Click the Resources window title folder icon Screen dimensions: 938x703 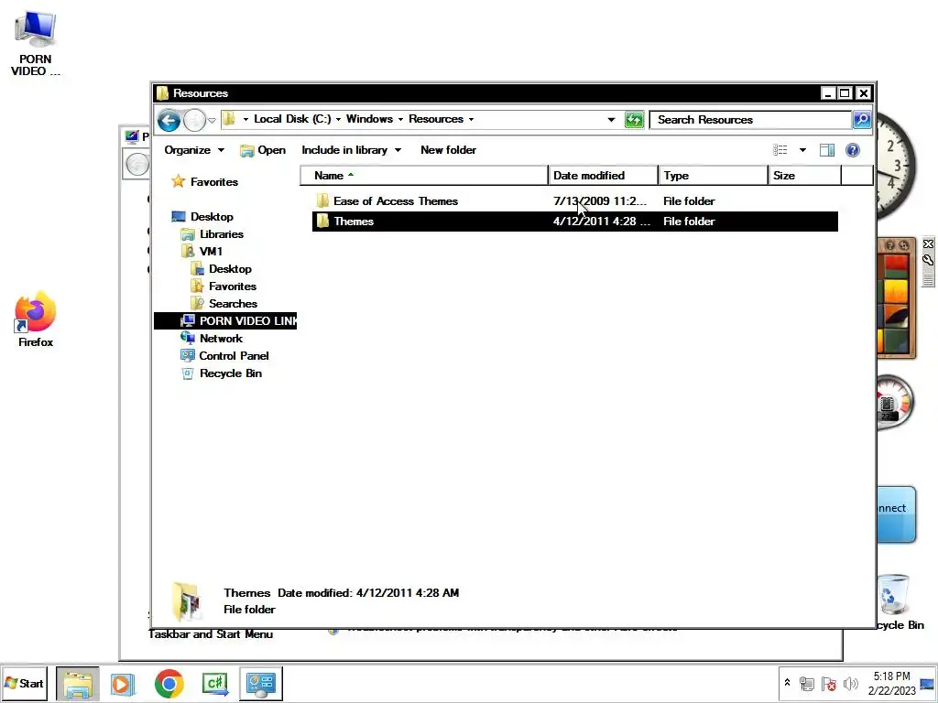point(163,93)
